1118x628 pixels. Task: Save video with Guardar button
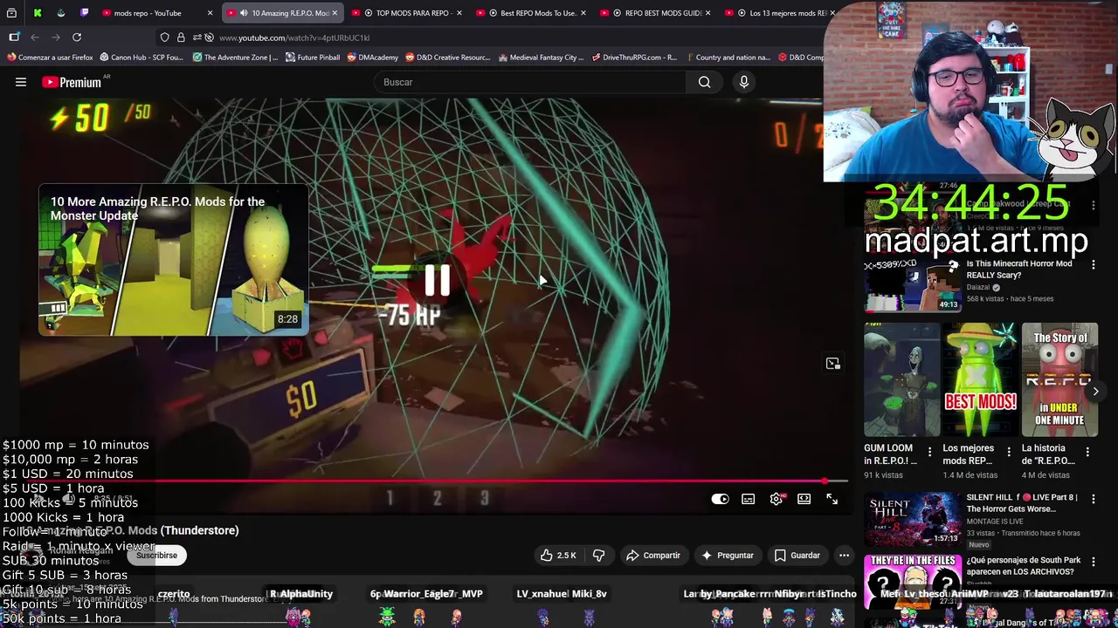click(x=797, y=555)
